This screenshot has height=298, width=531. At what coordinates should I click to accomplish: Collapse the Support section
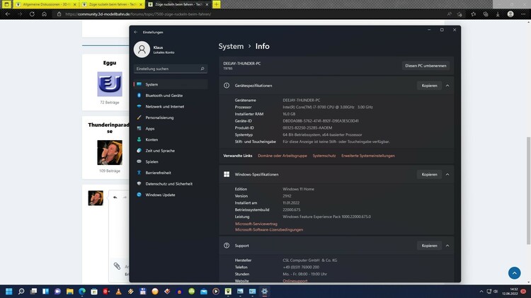pos(447,246)
